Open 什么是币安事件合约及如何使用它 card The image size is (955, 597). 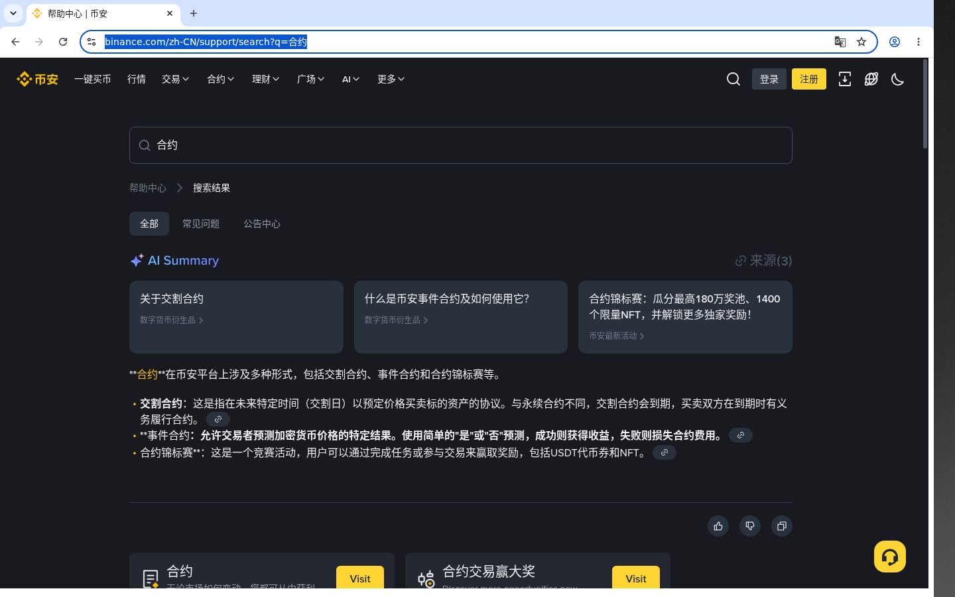[x=461, y=317]
